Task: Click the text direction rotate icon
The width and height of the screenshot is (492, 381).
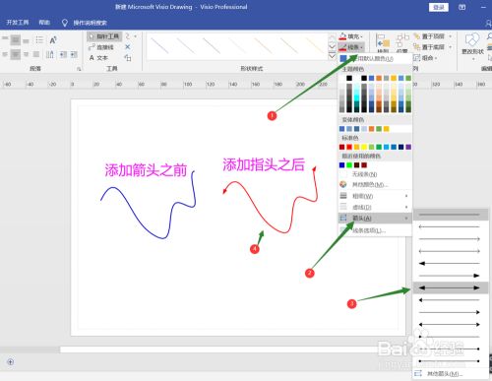Action: (50, 54)
